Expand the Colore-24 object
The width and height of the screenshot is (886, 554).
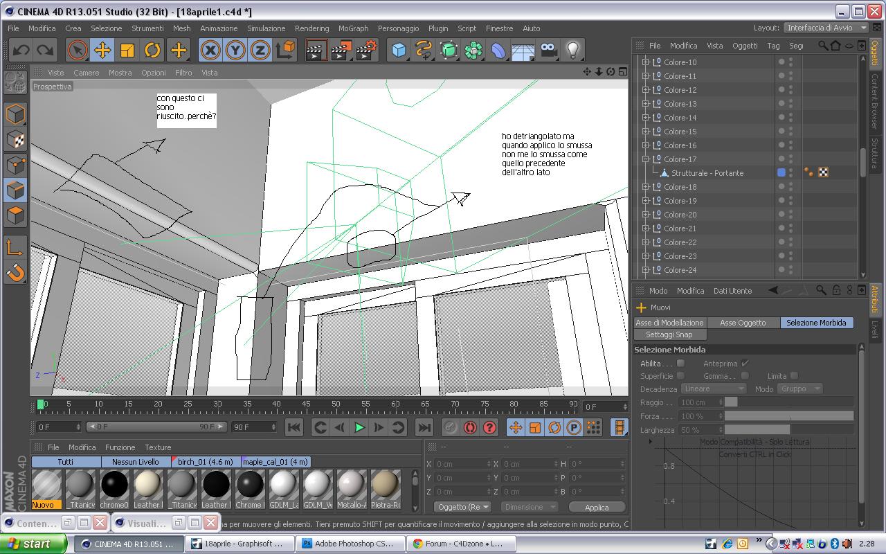point(646,270)
